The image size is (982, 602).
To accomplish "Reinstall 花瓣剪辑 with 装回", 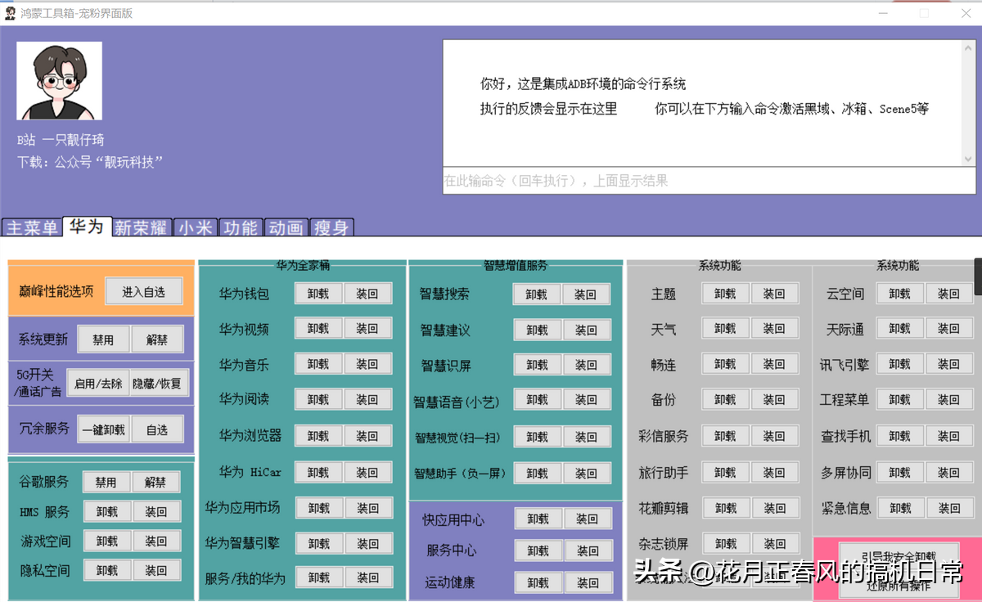I will coord(774,508).
